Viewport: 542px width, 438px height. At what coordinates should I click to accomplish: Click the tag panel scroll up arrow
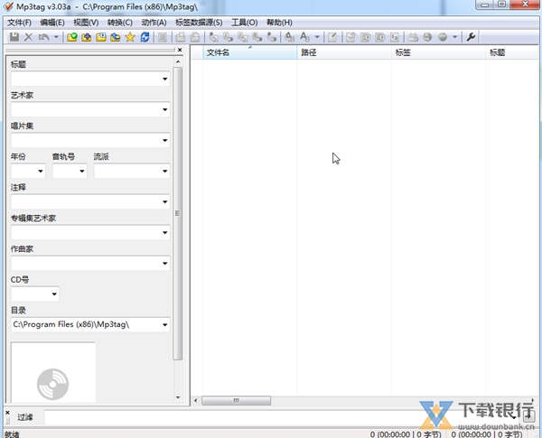pos(178,62)
